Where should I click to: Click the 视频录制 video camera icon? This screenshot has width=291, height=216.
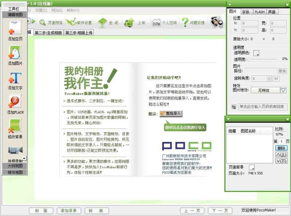(x=15, y=150)
